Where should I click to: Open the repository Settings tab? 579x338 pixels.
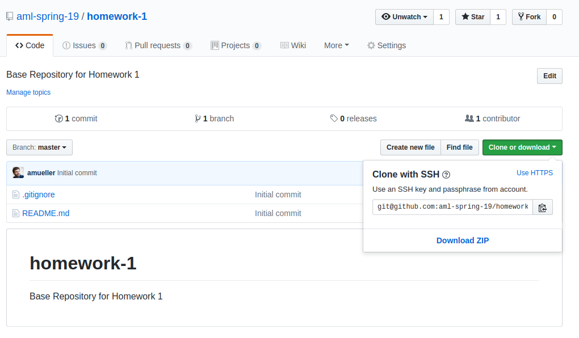[387, 45]
